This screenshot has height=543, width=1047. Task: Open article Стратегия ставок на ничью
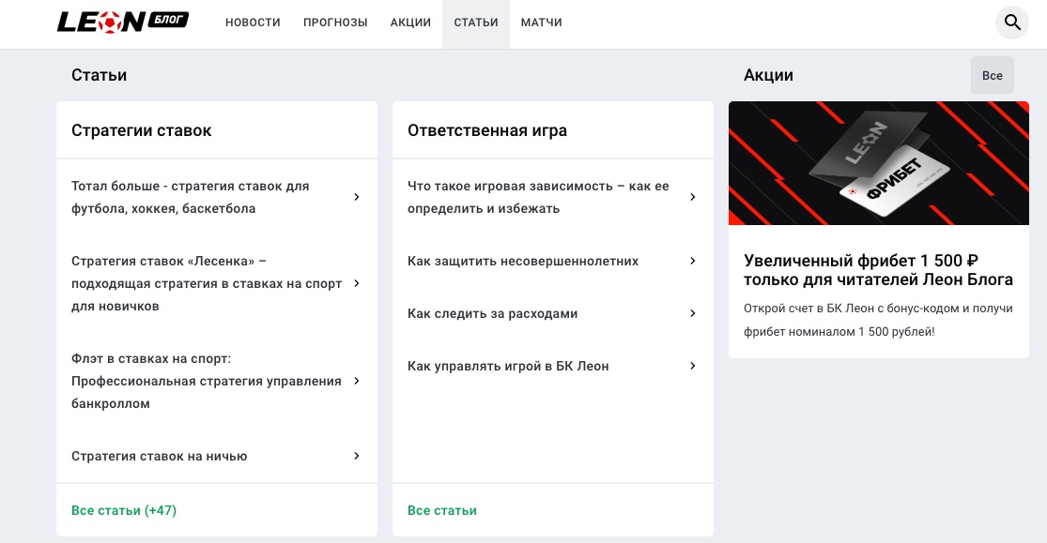coord(159,457)
